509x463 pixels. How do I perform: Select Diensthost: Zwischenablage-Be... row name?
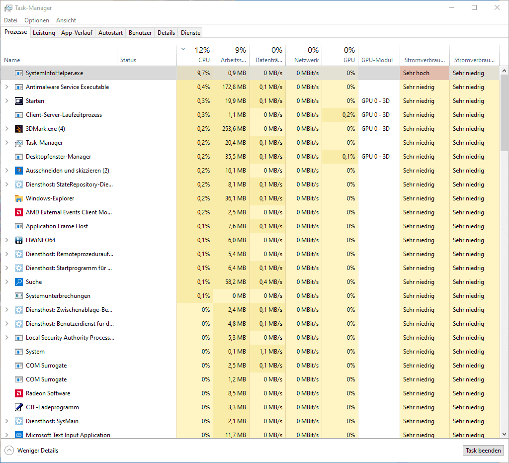click(x=69, y=310)
